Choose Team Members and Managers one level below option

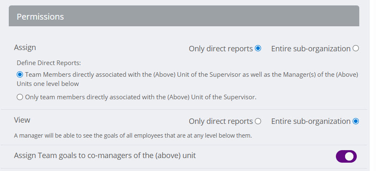click(x=20, y=75)
